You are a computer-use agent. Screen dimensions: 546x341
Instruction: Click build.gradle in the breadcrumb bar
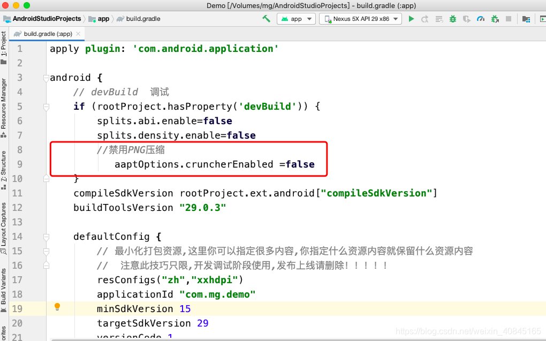143,19
